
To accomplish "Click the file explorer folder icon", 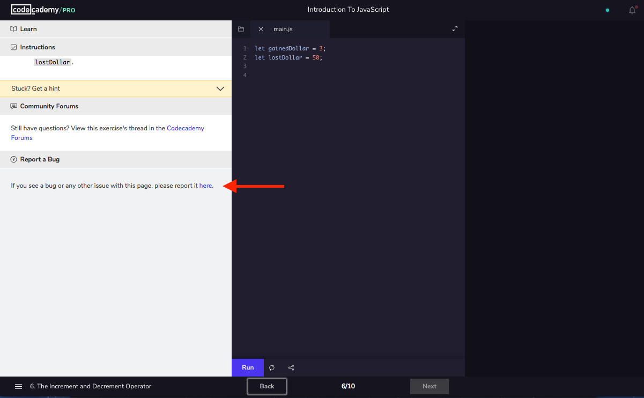I will [241, 29].
